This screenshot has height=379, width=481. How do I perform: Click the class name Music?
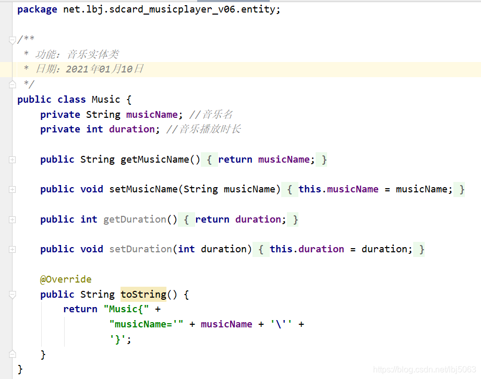106,100
